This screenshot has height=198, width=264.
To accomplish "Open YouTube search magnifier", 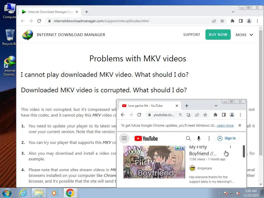I will click(x=188, y=138).
